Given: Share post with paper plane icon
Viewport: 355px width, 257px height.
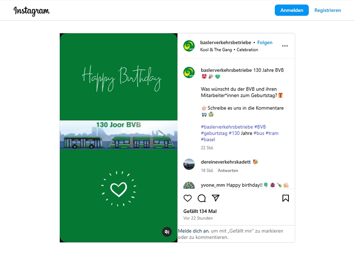Looking at the screenshot, I should pos(216,198).
